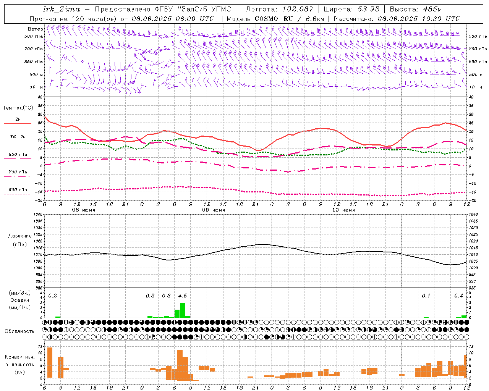Click the date label "09 июня"

[214, 210]
